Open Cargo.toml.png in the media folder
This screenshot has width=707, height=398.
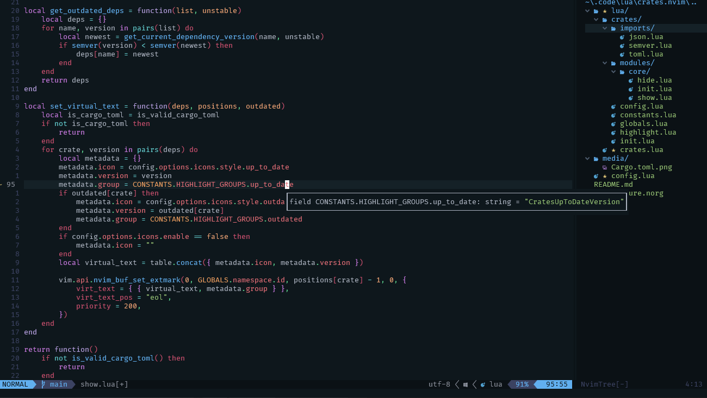click(642, 167)
